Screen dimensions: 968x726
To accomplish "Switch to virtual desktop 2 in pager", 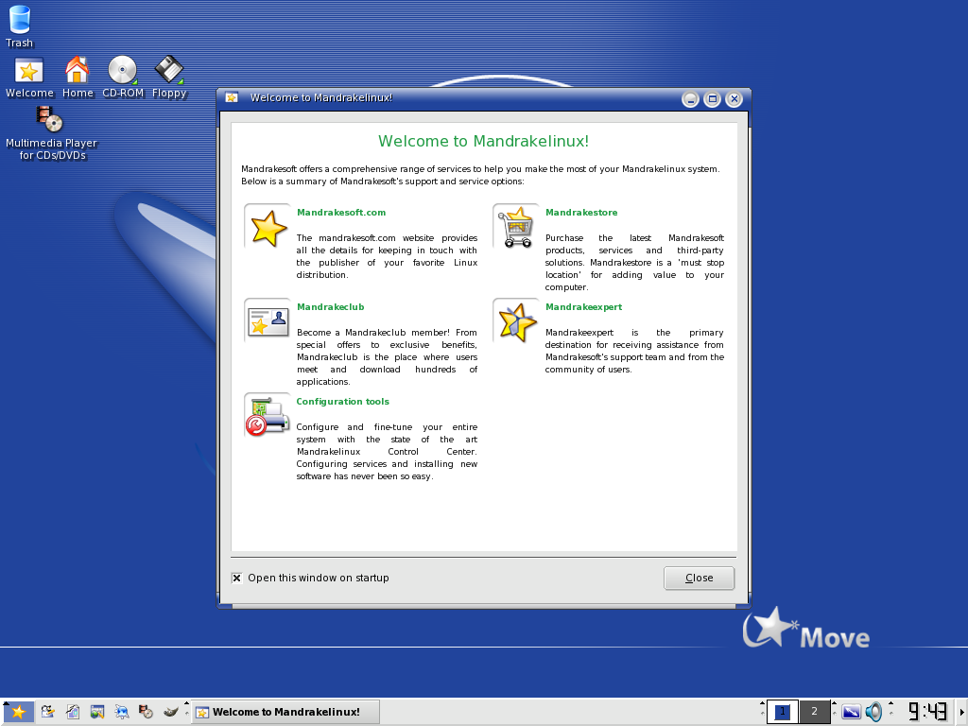I will point(814,712).
